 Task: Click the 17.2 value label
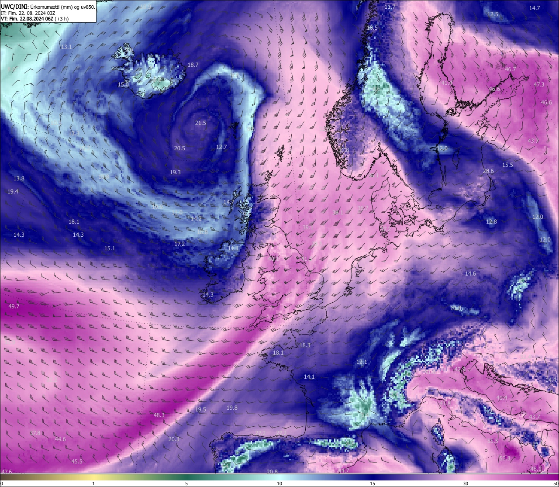(179, 244)
